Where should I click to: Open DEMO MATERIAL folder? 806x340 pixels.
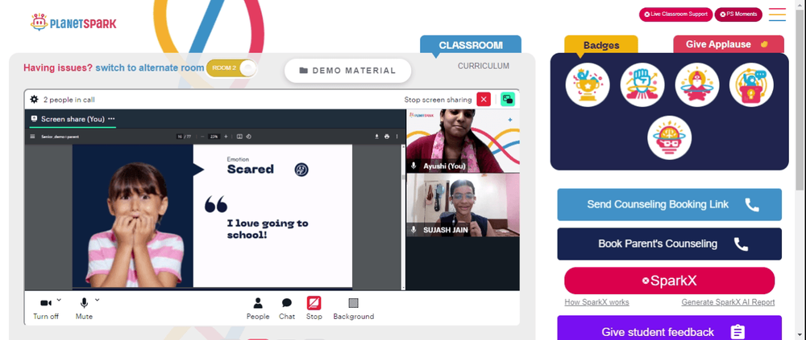click(347, 71)
